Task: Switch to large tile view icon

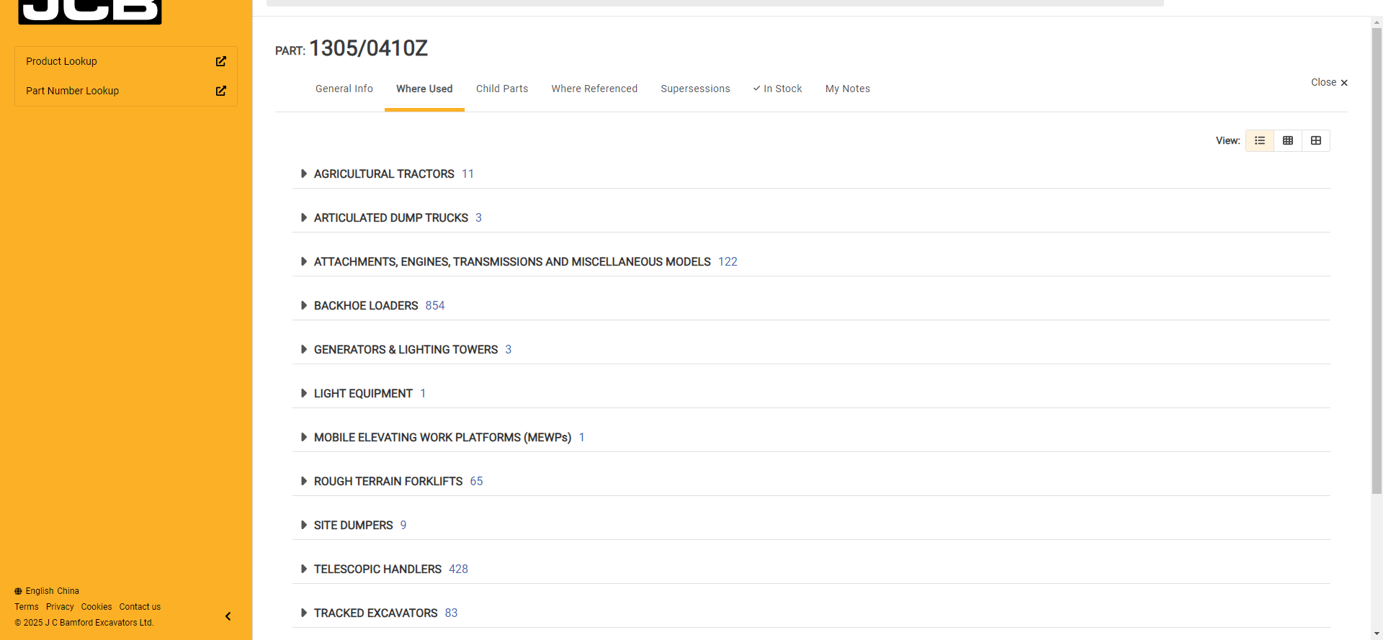Action: pos(1315,140)
